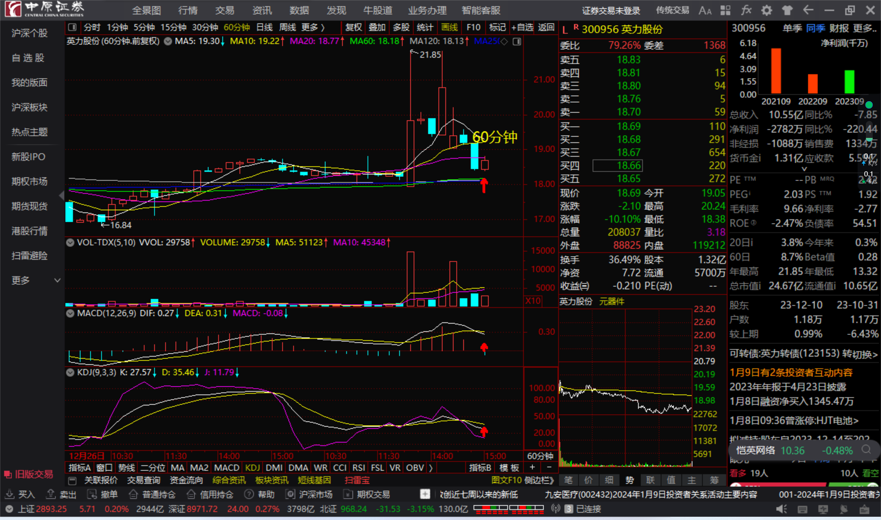The image size is (881, 520).
Task: Select the MACD indicator tab
Action: coord(227,468)
